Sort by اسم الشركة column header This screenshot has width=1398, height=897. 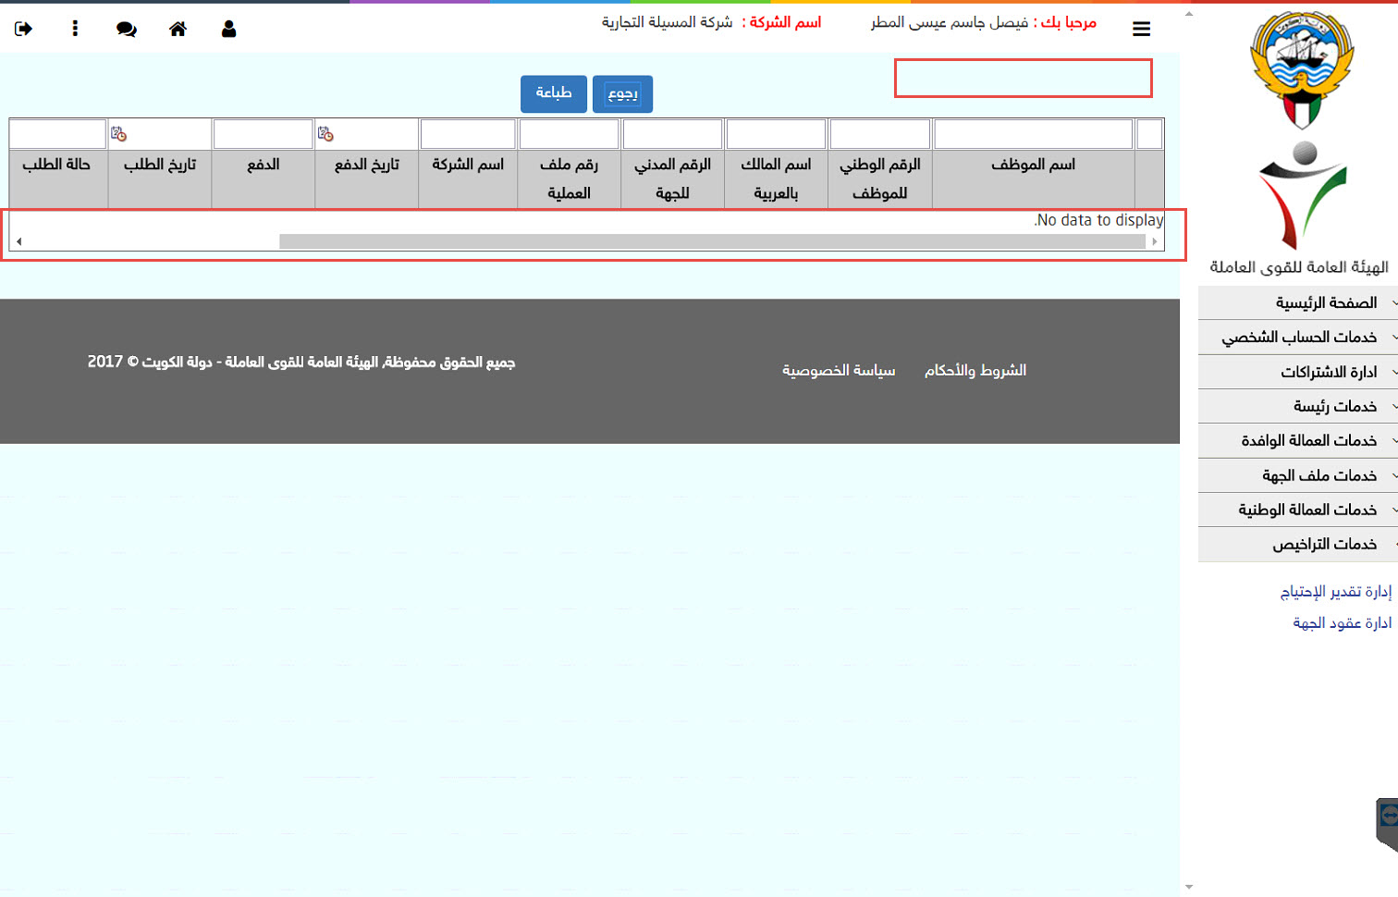click(468, 179)
